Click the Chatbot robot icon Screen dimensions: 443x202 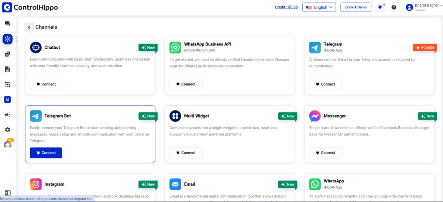pyautogui.click(x=36, y=47)
